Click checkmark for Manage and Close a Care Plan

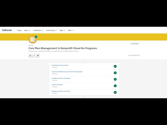pyautogui.click(x=115, y=92)
